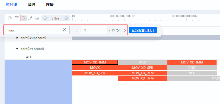Collapse the core0.veccore0 row

pyautogui.click(x=17, y=49)
